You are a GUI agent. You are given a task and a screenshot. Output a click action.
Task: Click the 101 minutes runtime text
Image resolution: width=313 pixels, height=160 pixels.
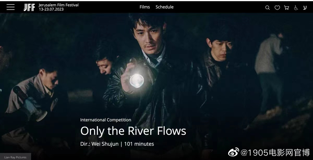139,144
